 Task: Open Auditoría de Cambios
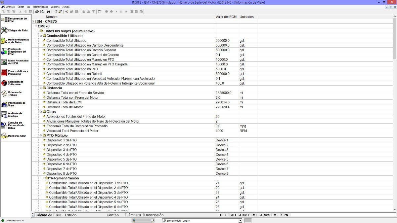(12, 115)
